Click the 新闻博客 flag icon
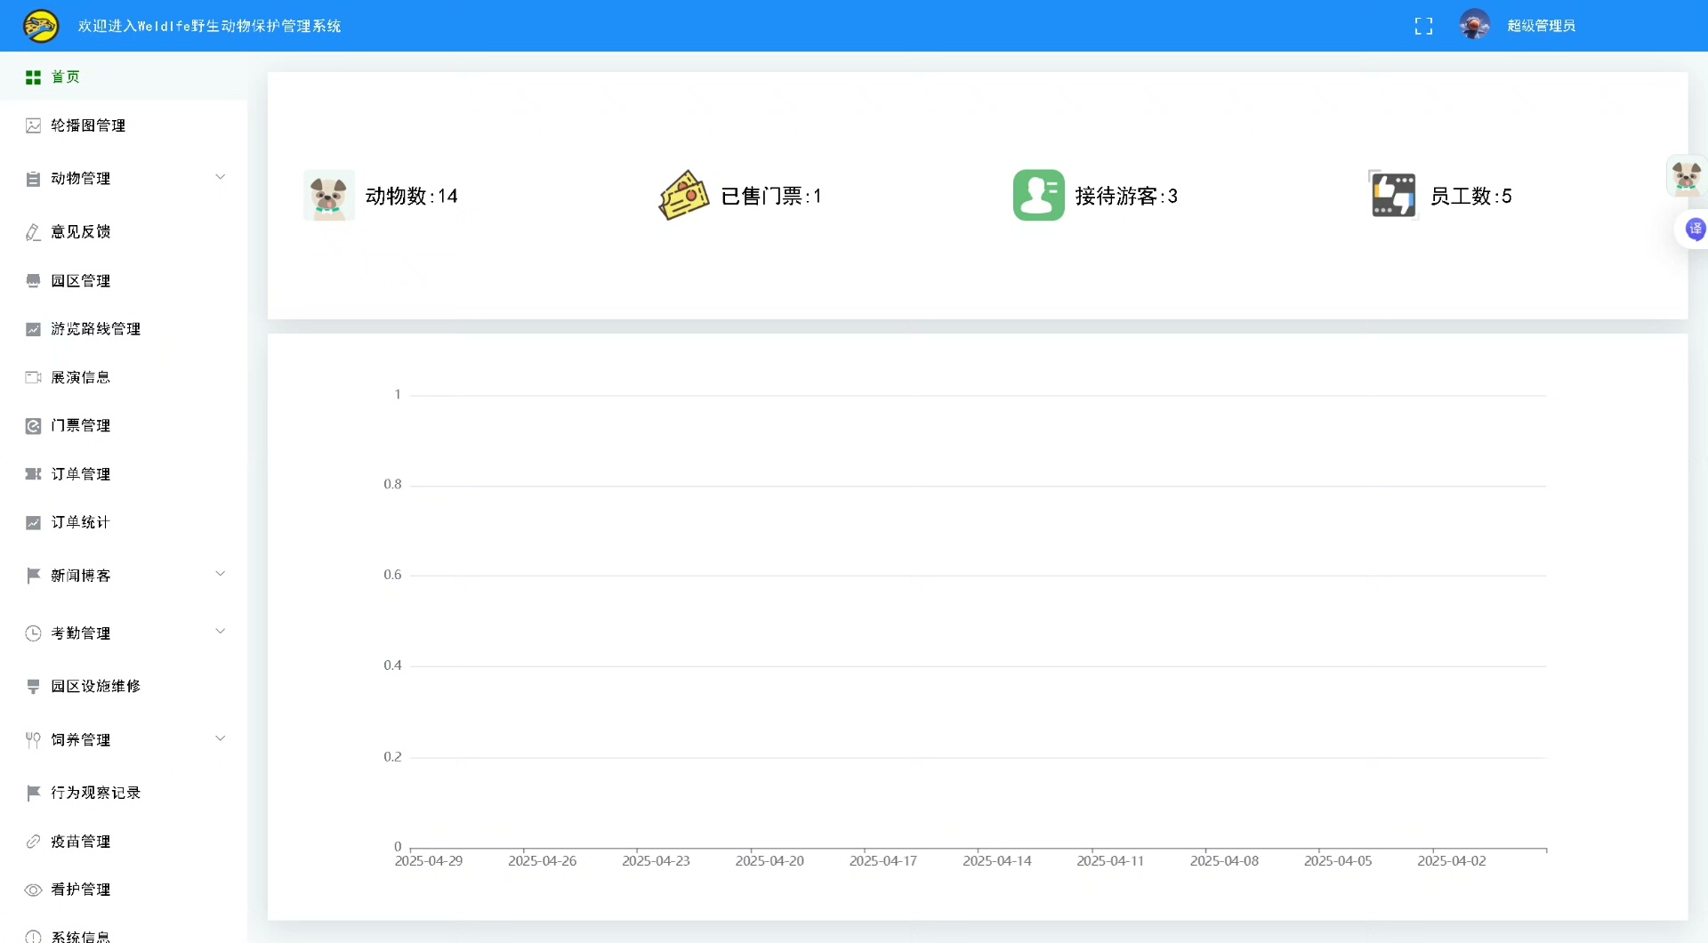 click(33, 576)
